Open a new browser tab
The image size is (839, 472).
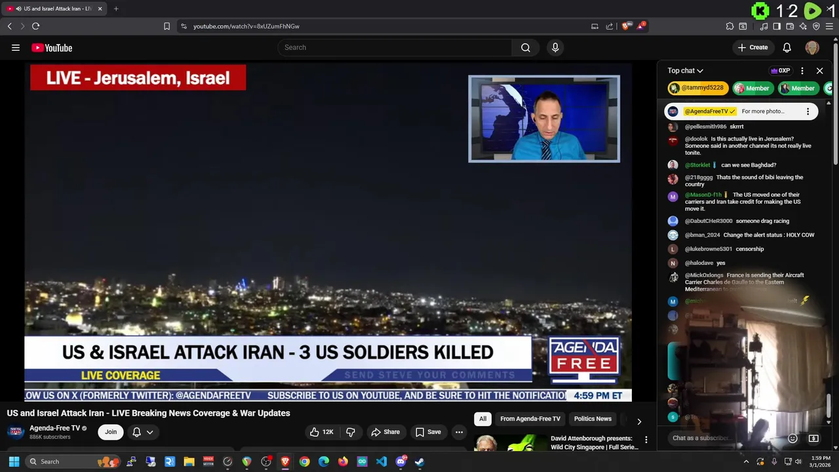pos(116,9)
